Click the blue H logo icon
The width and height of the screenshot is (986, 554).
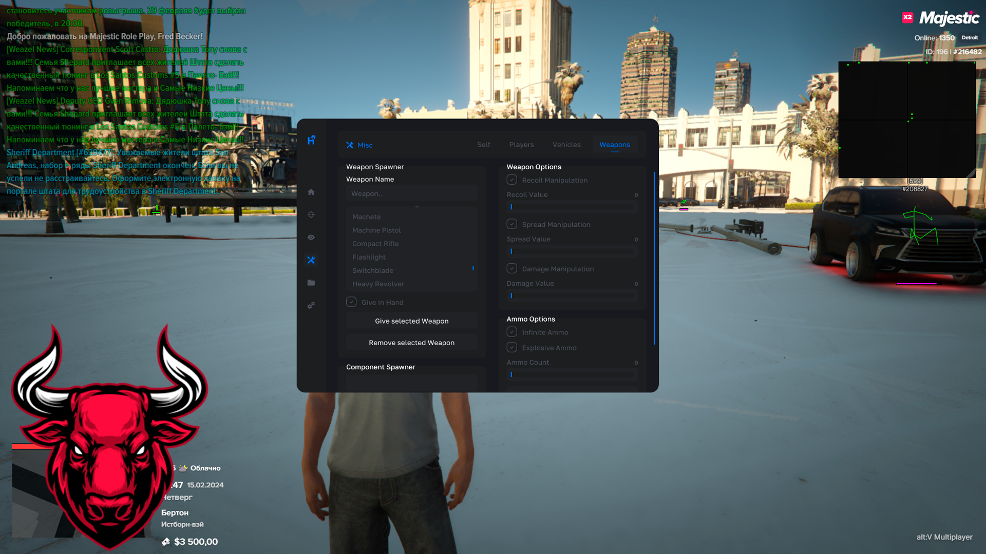pyautogui.click(x=311, y=140)
